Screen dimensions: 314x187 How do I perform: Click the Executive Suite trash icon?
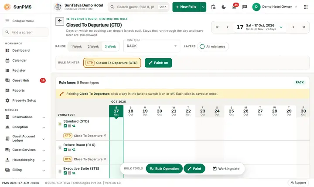tap(69, 173)
